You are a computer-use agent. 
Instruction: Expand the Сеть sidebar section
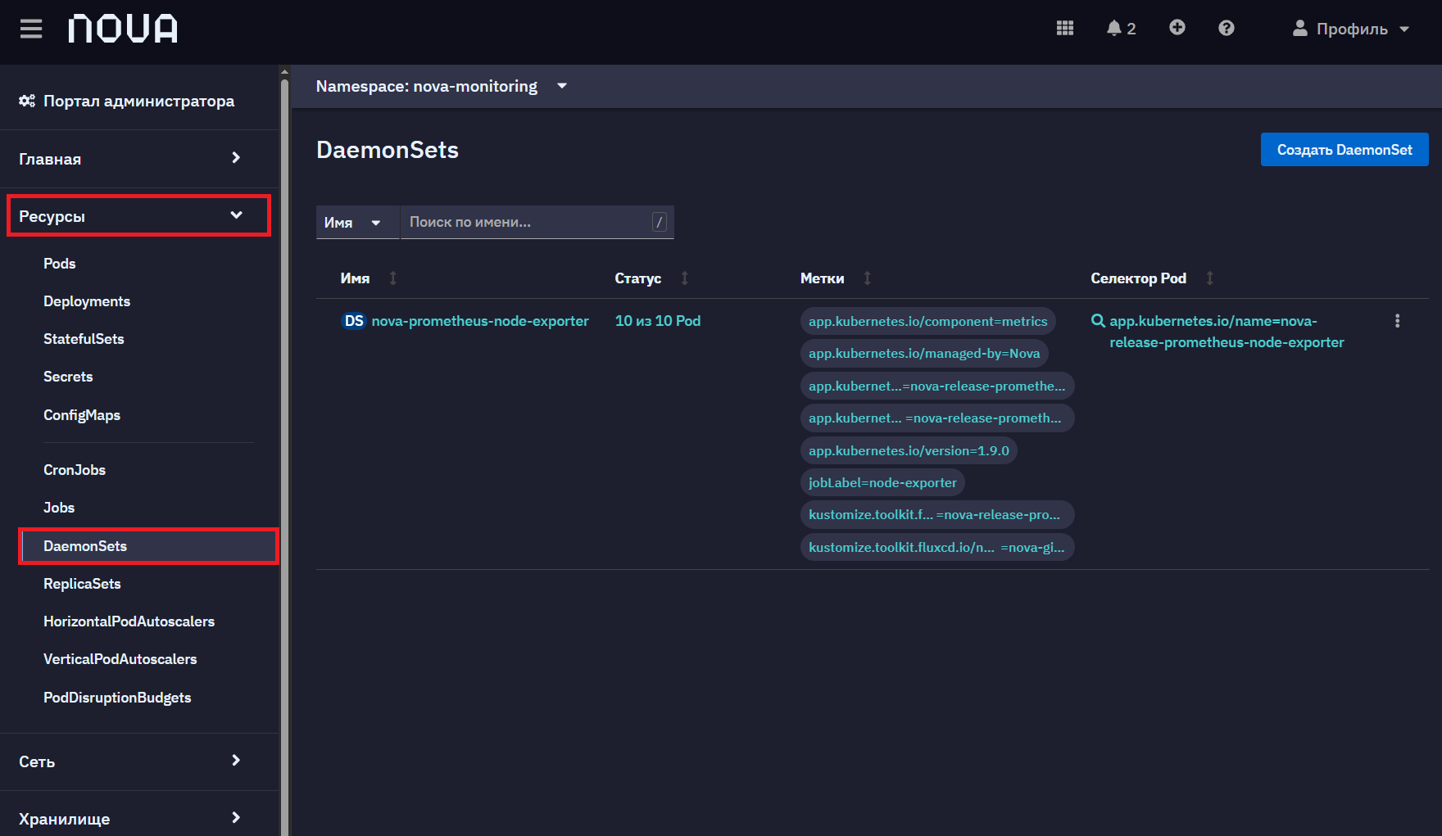(x=132, y=761)
